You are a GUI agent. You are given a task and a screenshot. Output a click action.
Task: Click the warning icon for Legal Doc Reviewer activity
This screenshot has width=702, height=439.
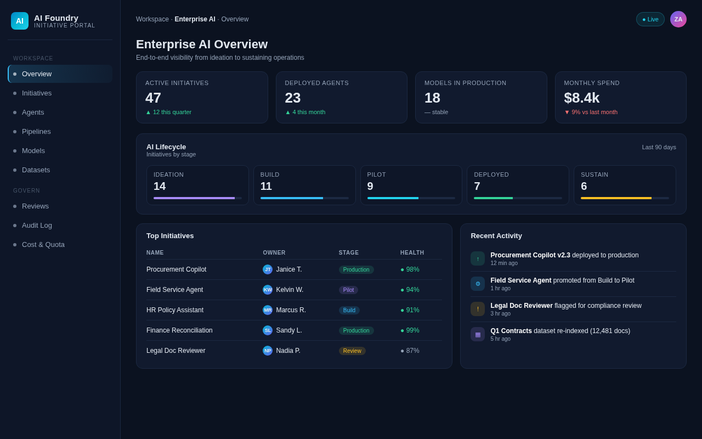point(478,309)
